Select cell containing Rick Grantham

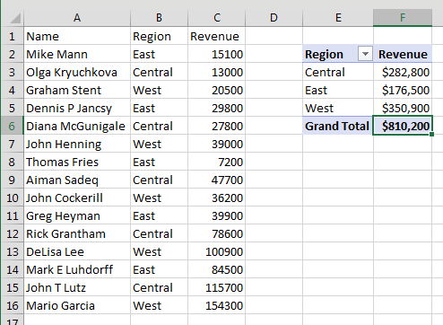click(x=77, y=233)
